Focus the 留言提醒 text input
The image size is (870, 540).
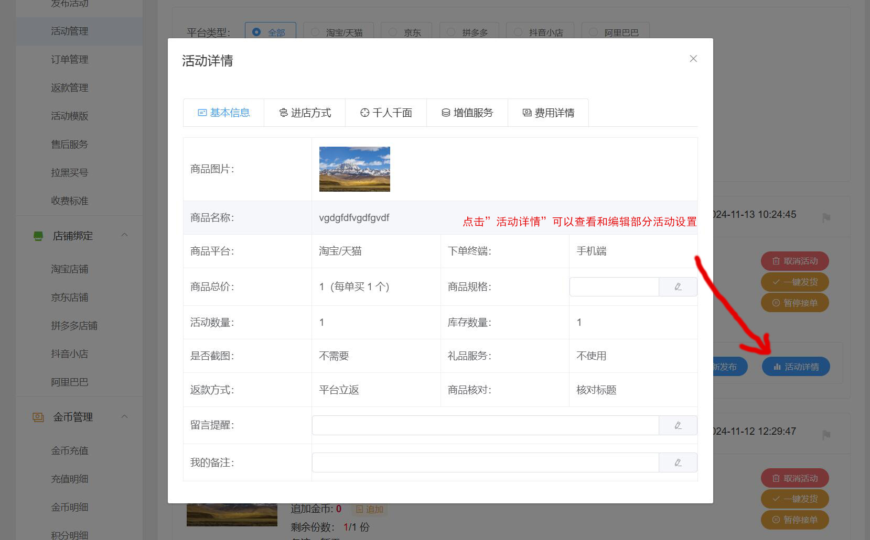[x=485, y=425]
